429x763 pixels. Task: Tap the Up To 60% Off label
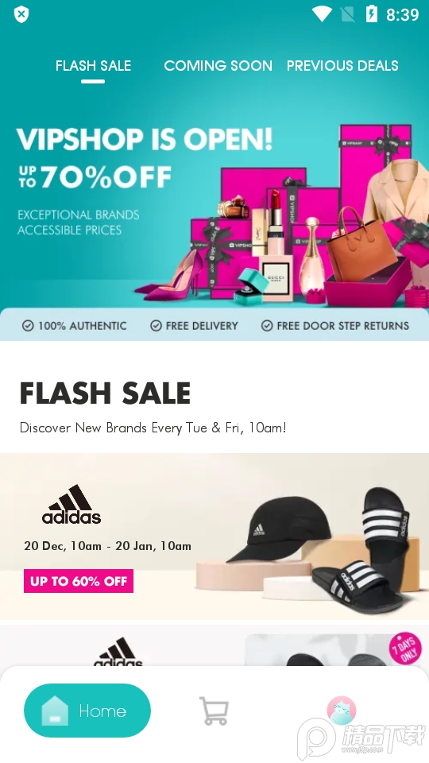coord(79,581)
